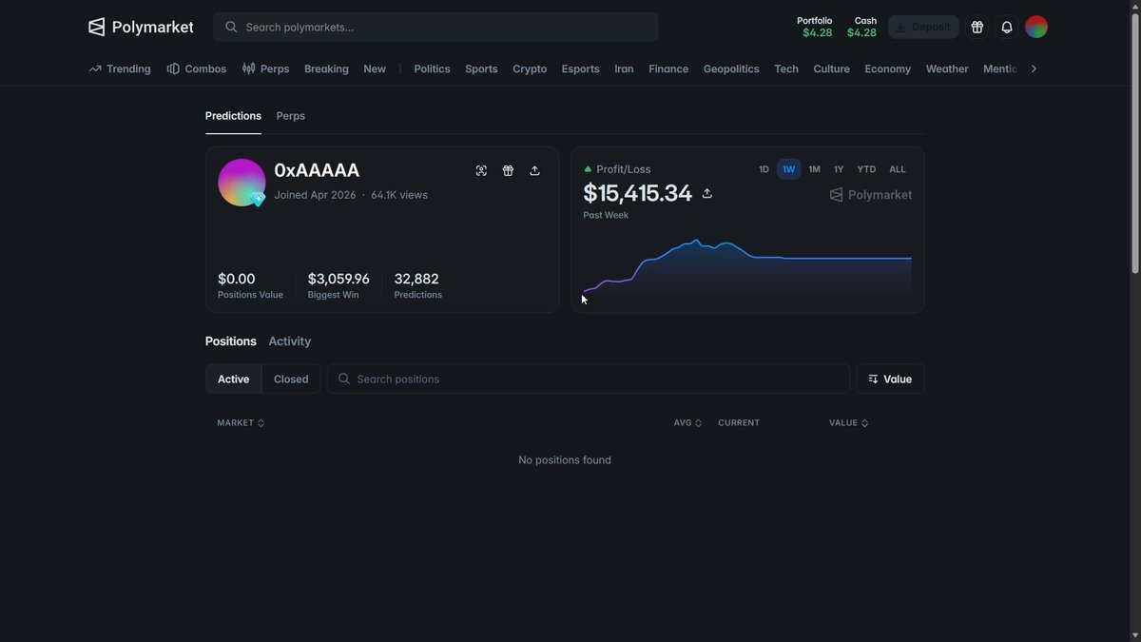Select the ALL time range
This screenshot has height=642, width=1141.
pos(898,169)
